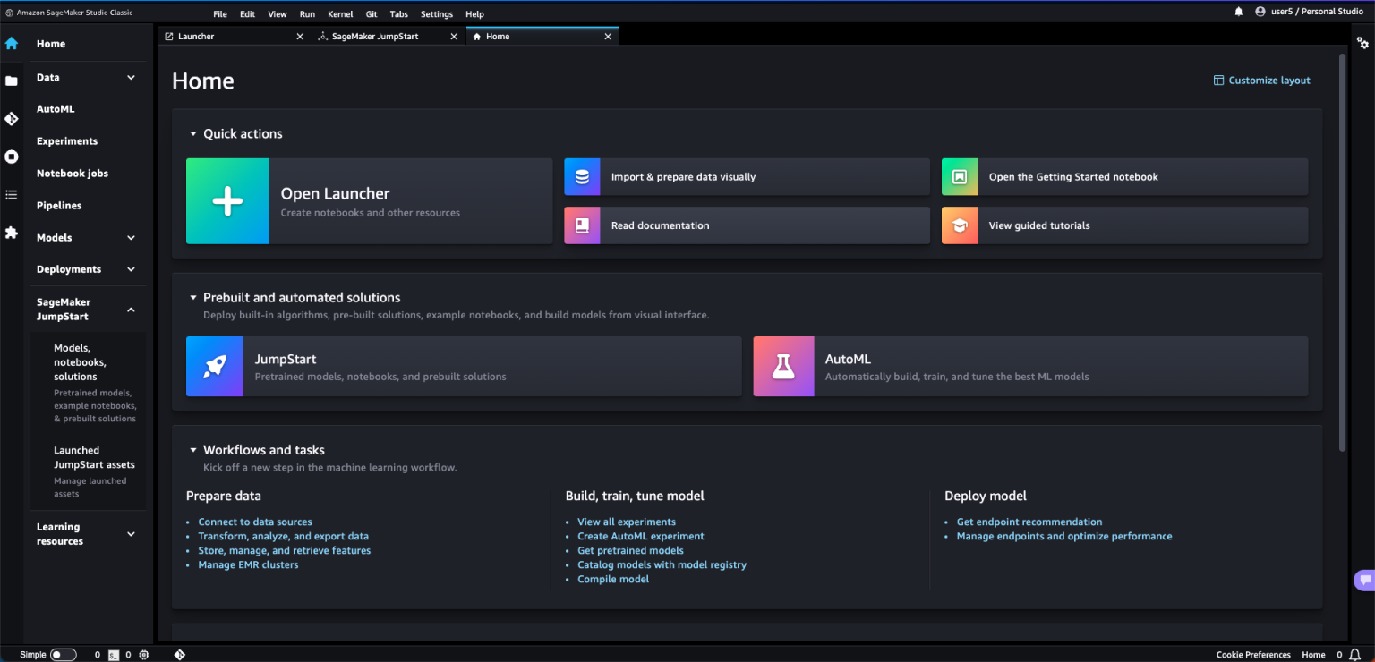The height and width of the screenshot is (662, 1375).
Task: Open the Customize layout link
Action: tap(1261, 80)
